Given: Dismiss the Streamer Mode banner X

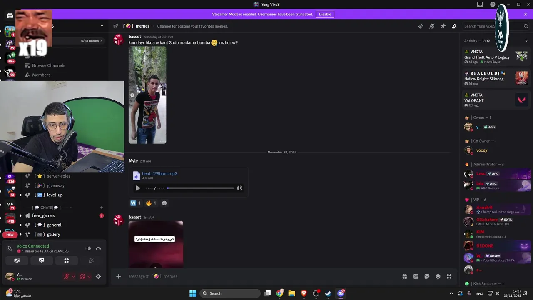Looking at the screenshot, I should pyautogui.click(x=526, y=14).
